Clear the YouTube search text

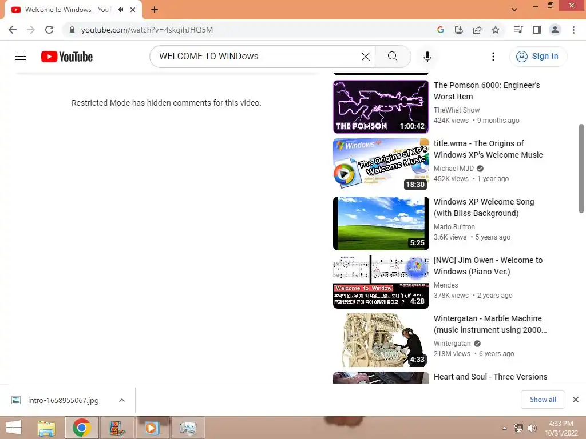[x=366, y=57]
